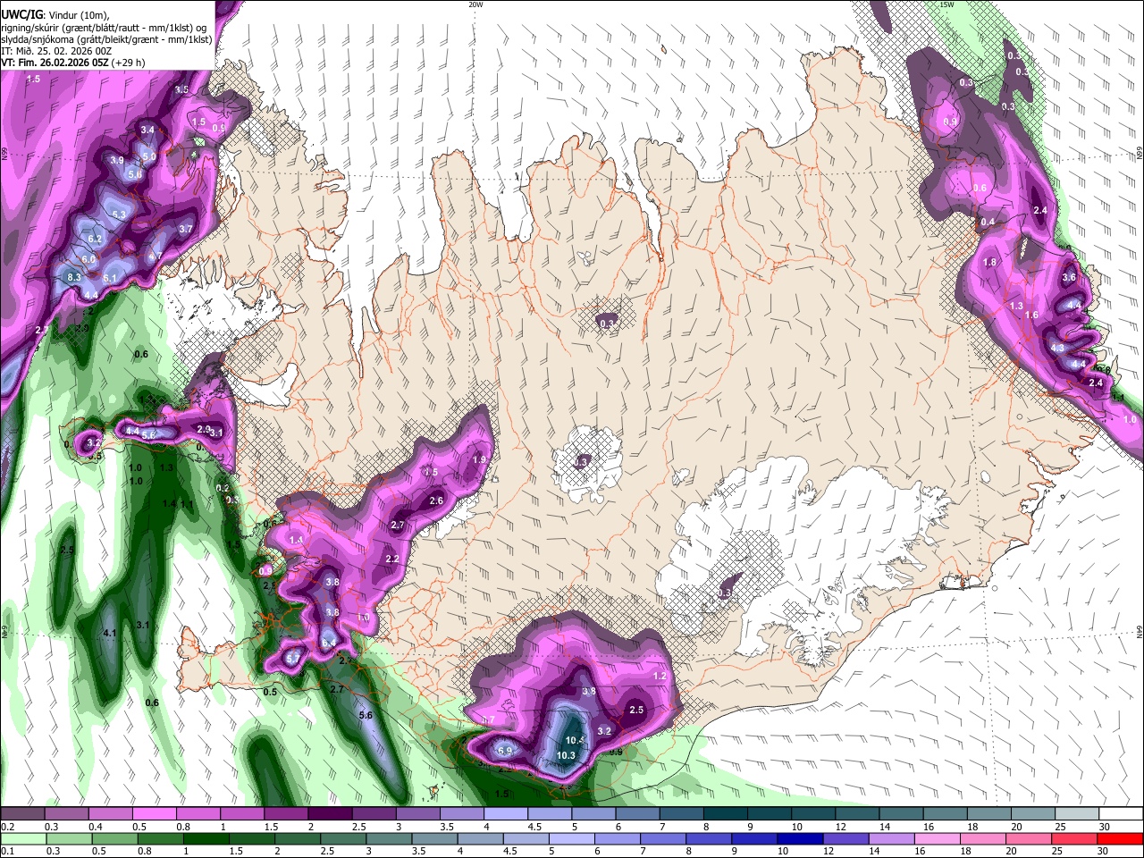Select the dark purple 2–2.5 swatch in top legend row
Image resolution: width=1144 pixels, height=858 pixels.
(x=331, y=814)
